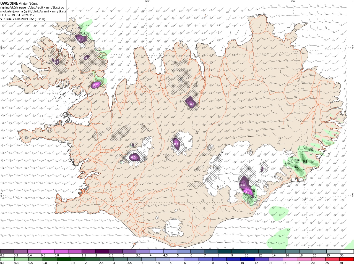The image size is (354, 265).
Task: Select the snow-scale swatch labeled 1.5
Action: click(x=88, y=251)
